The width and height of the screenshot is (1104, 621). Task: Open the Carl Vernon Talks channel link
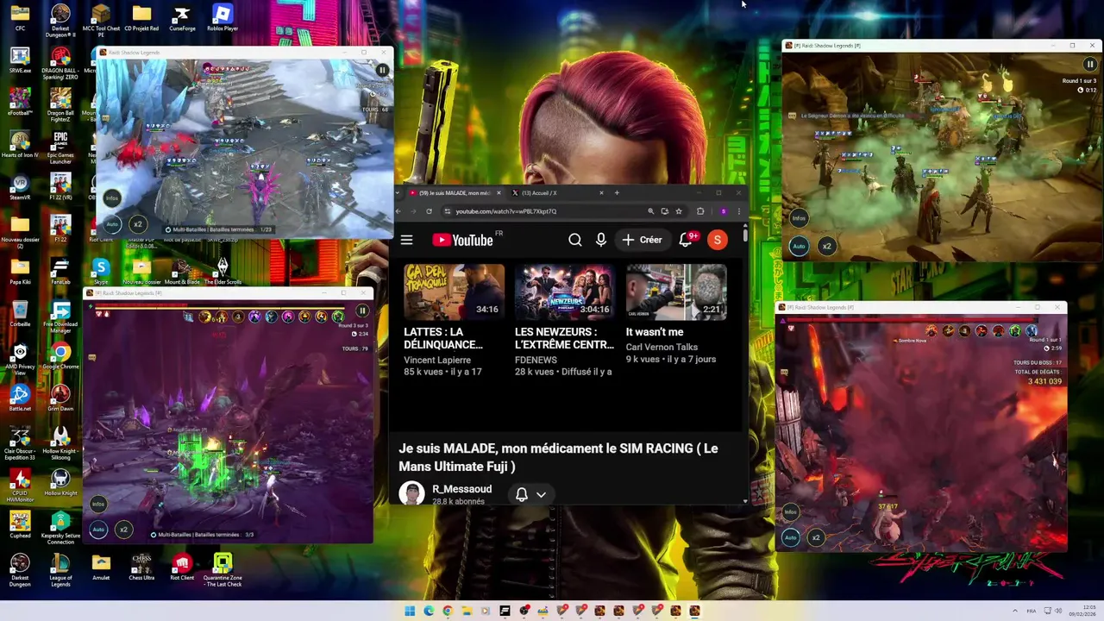click(x=662, y=347)
